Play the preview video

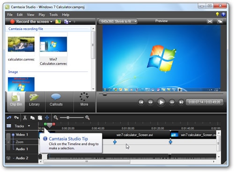click(x=161, y=102)
